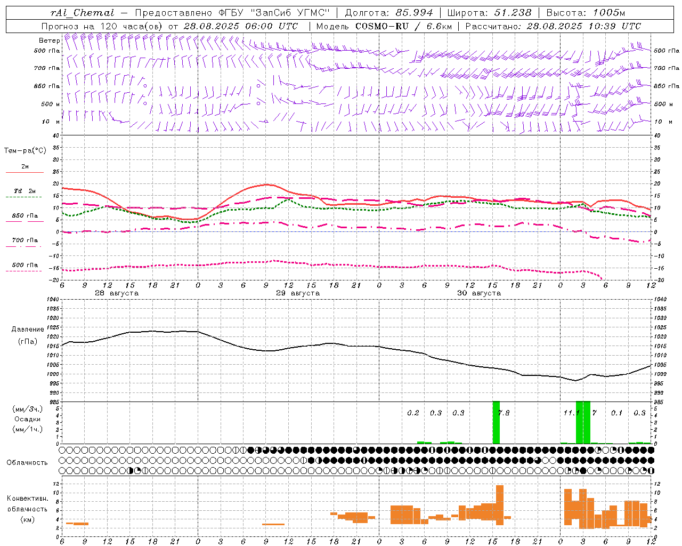
Task: Select the Давление pressure panel label
Action: [28, 330]
